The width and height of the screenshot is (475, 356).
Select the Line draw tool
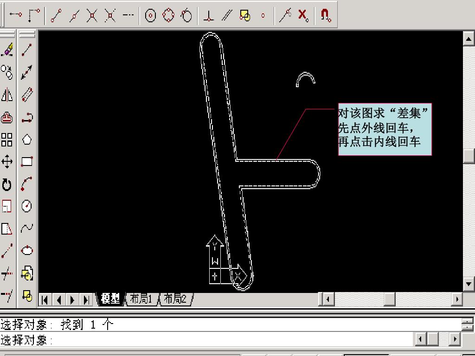(27, 49)
